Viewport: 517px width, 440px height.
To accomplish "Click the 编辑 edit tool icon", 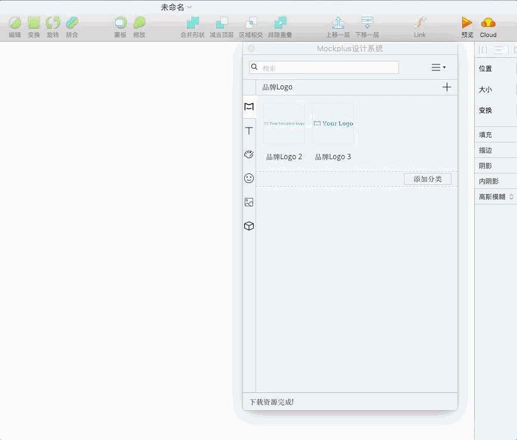I will 15,23.
